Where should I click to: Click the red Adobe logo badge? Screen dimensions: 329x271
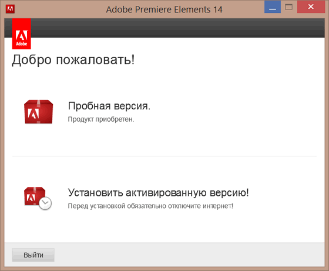point(21,34)
